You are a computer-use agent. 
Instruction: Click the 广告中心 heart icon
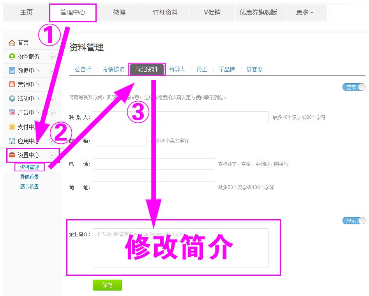click(x=12, y=113)
